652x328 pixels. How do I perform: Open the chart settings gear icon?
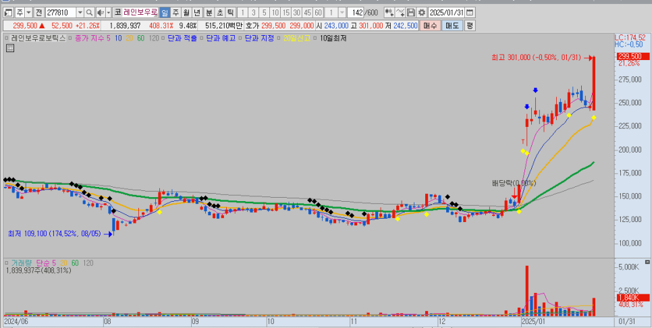click(x=421, y=13)
